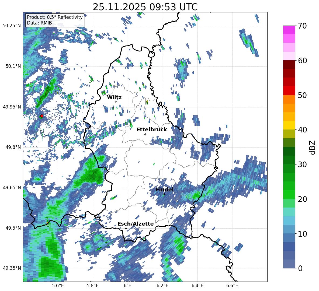Click the 6.6°E longitude label
Screen dimensions: 319x291
point(232,286)
